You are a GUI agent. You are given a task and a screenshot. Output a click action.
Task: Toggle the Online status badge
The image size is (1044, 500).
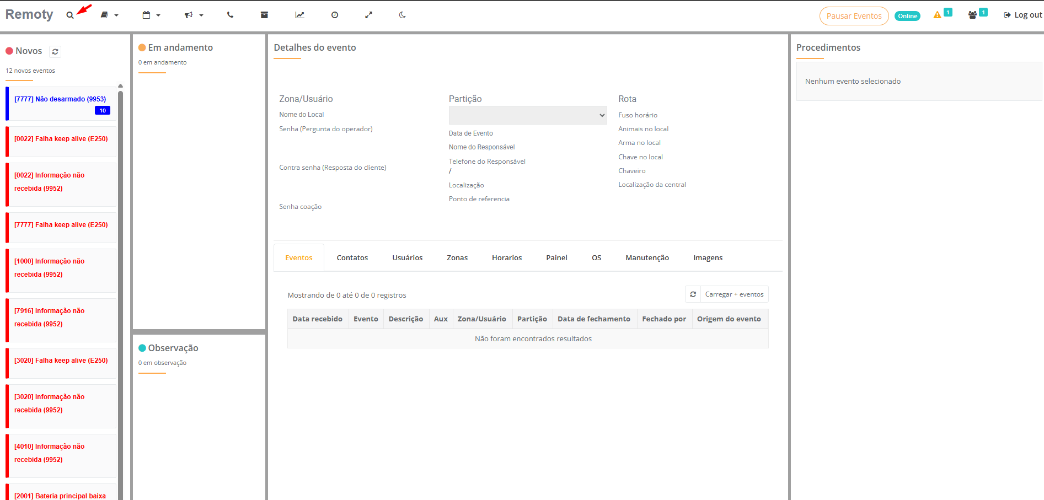click(907, 16)
